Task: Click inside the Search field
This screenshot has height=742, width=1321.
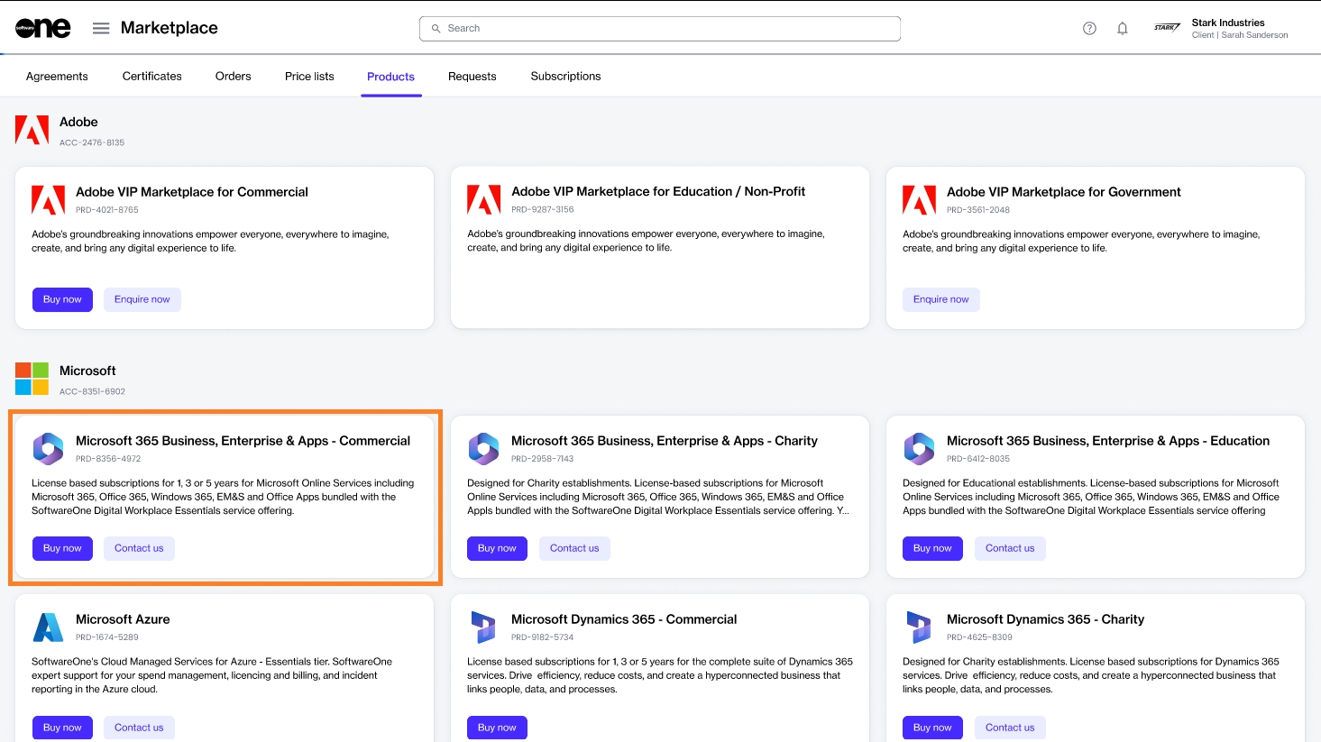Action: [659, 28]
